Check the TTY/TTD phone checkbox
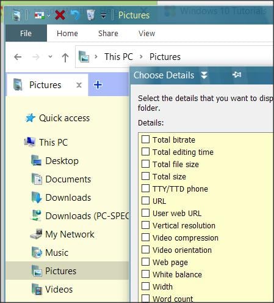The image size is (274, 303). pyautogui.click(x=145, y=189)
